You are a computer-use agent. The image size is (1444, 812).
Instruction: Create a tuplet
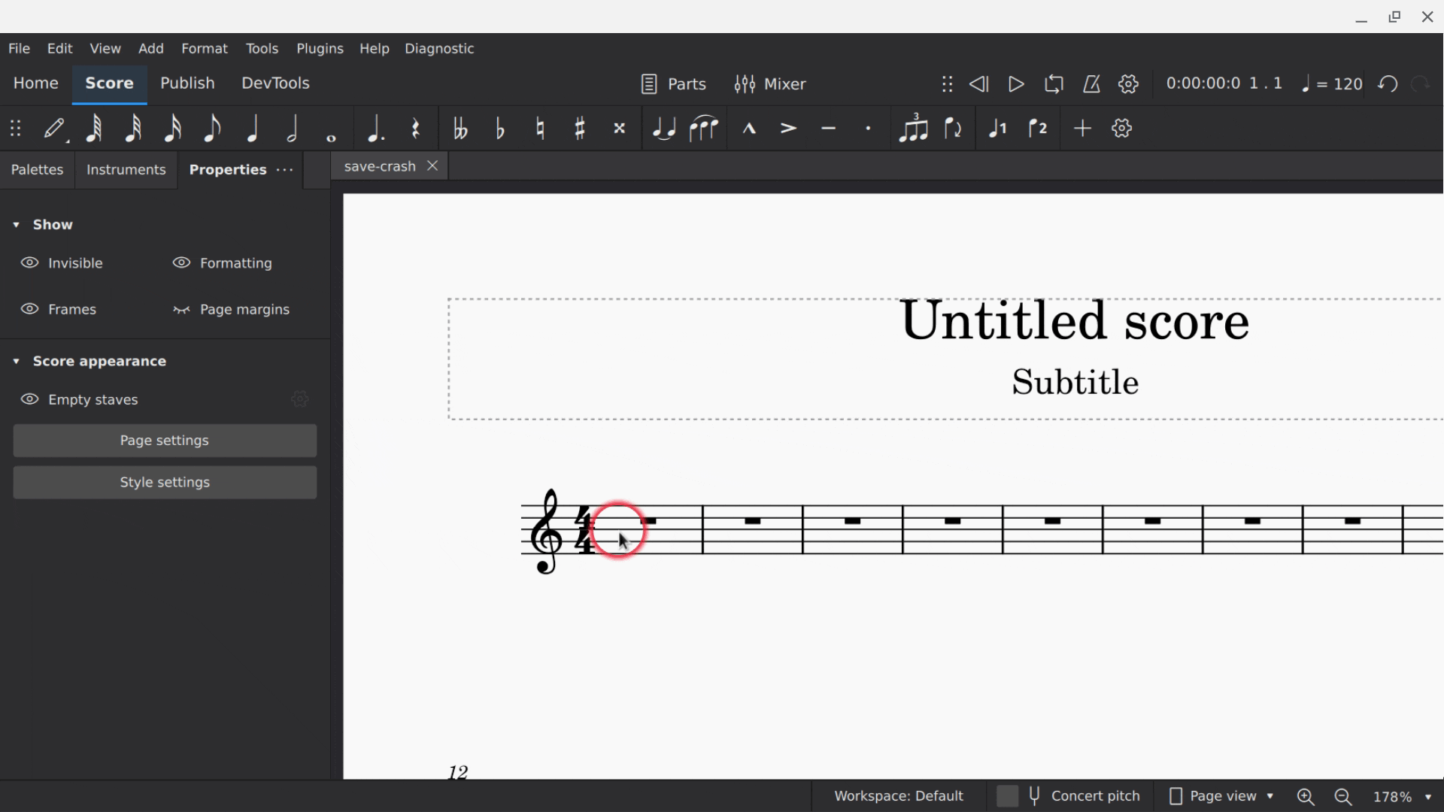[913, 128]
